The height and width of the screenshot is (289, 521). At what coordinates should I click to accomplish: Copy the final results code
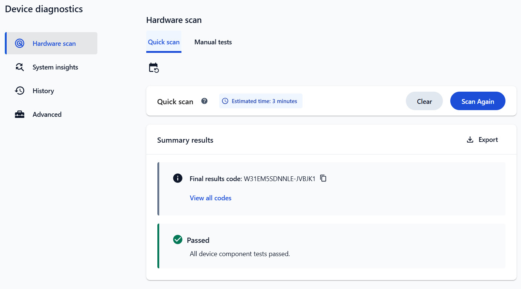(323, 178)
